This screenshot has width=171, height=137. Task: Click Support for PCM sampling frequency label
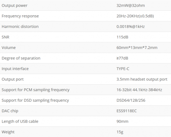tap(35, 90)
